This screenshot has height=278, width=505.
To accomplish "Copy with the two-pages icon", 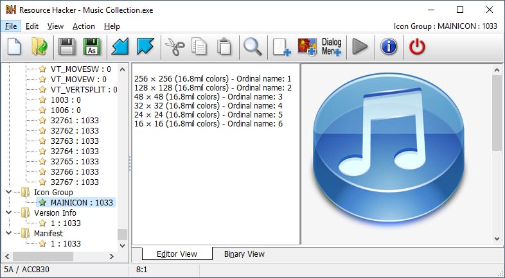I will (x=199, y=47).
